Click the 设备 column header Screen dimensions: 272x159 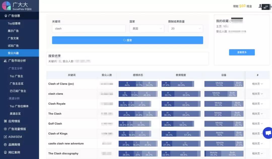pyautogui.click(x=224, y=75)
